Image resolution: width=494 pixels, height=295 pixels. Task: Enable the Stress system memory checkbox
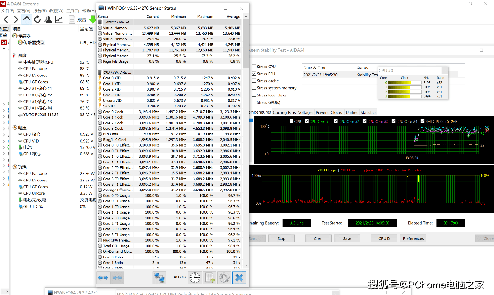[x=254, y=88]
